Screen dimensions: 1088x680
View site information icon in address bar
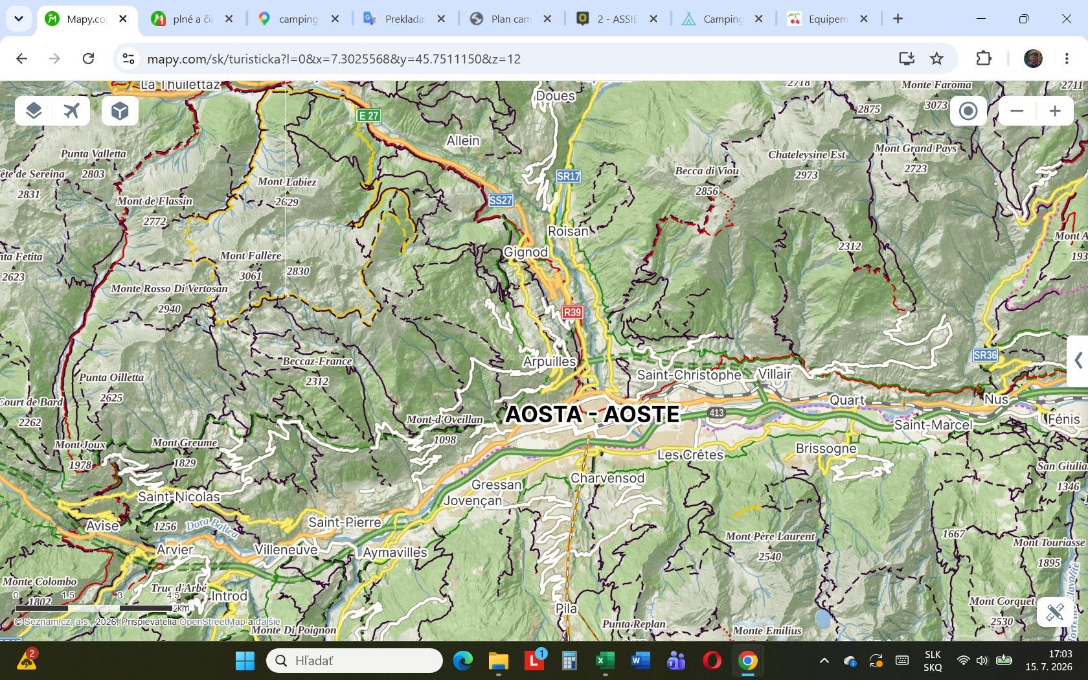click(x=128, y=59)
